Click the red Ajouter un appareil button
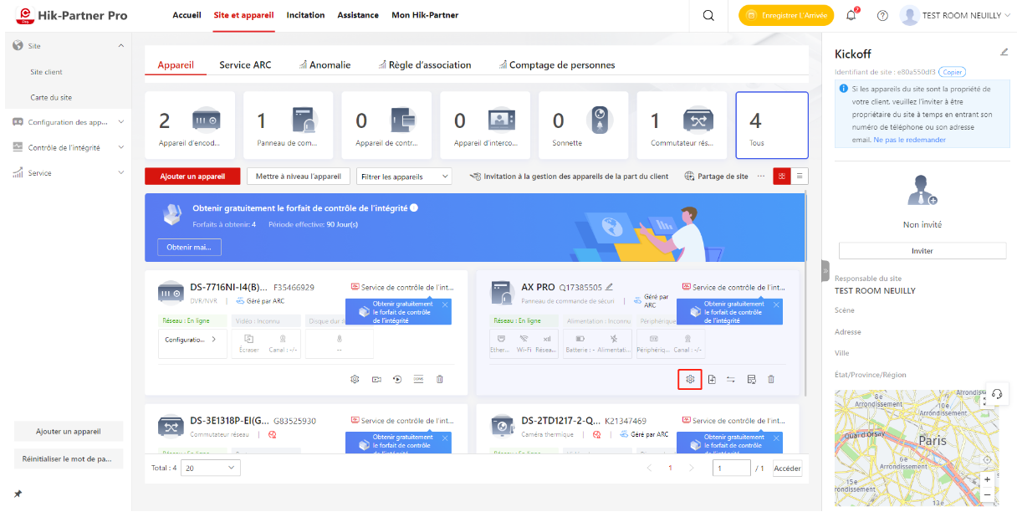Image resolution: width=1017 pixels, height=512 pixels. pos(192,177)
